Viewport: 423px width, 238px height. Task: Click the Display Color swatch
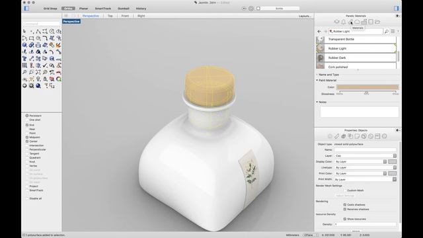click(x=393, y=161)
